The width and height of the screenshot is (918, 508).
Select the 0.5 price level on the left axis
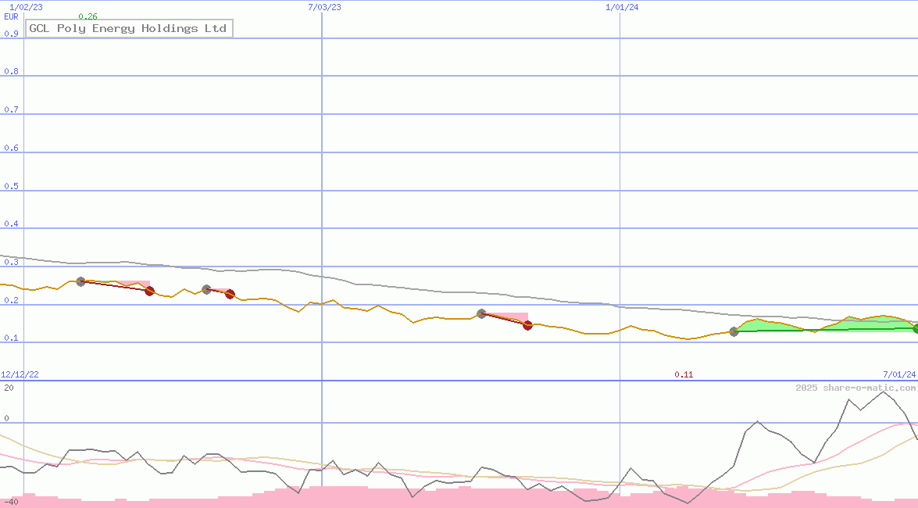pyautogui.click(x=12, y=185)
